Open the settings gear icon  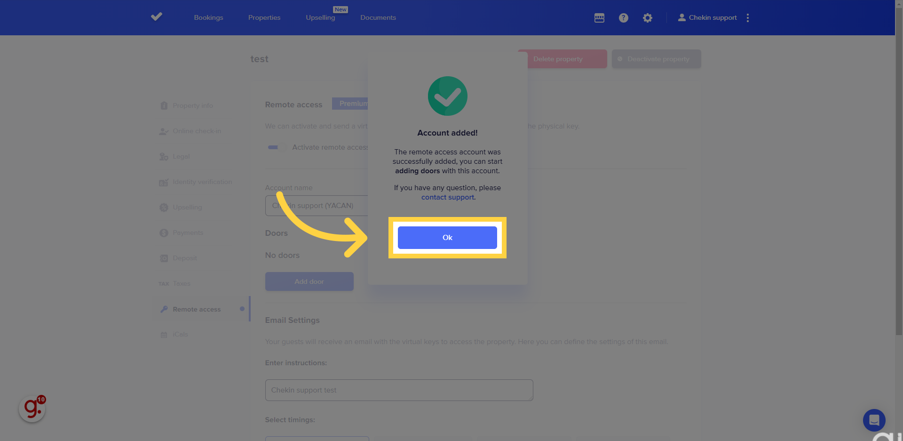[648, 18]
